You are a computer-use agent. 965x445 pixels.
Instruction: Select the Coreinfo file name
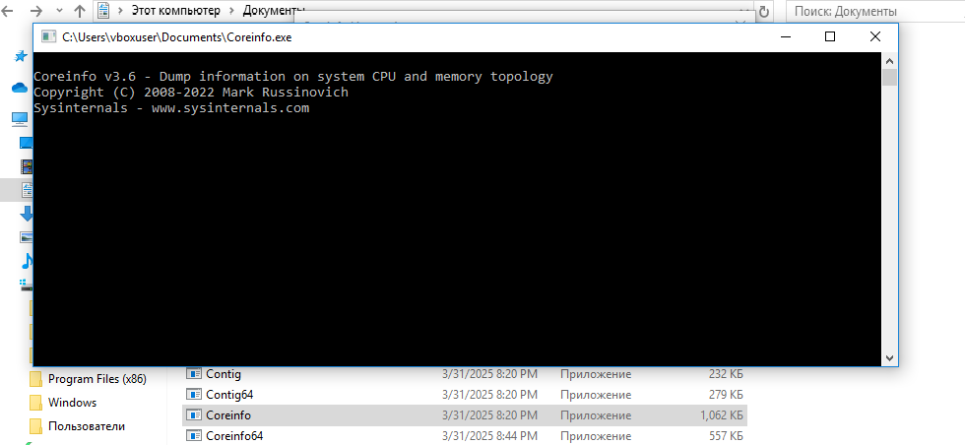click(228, 414)
